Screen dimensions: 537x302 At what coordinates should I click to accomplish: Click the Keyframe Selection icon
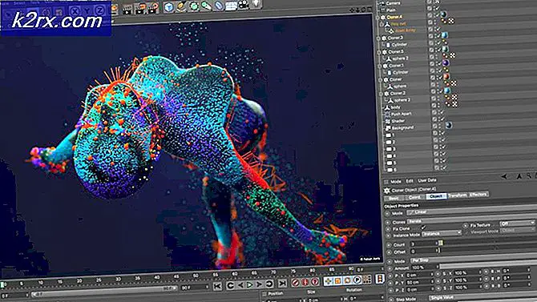315,282
